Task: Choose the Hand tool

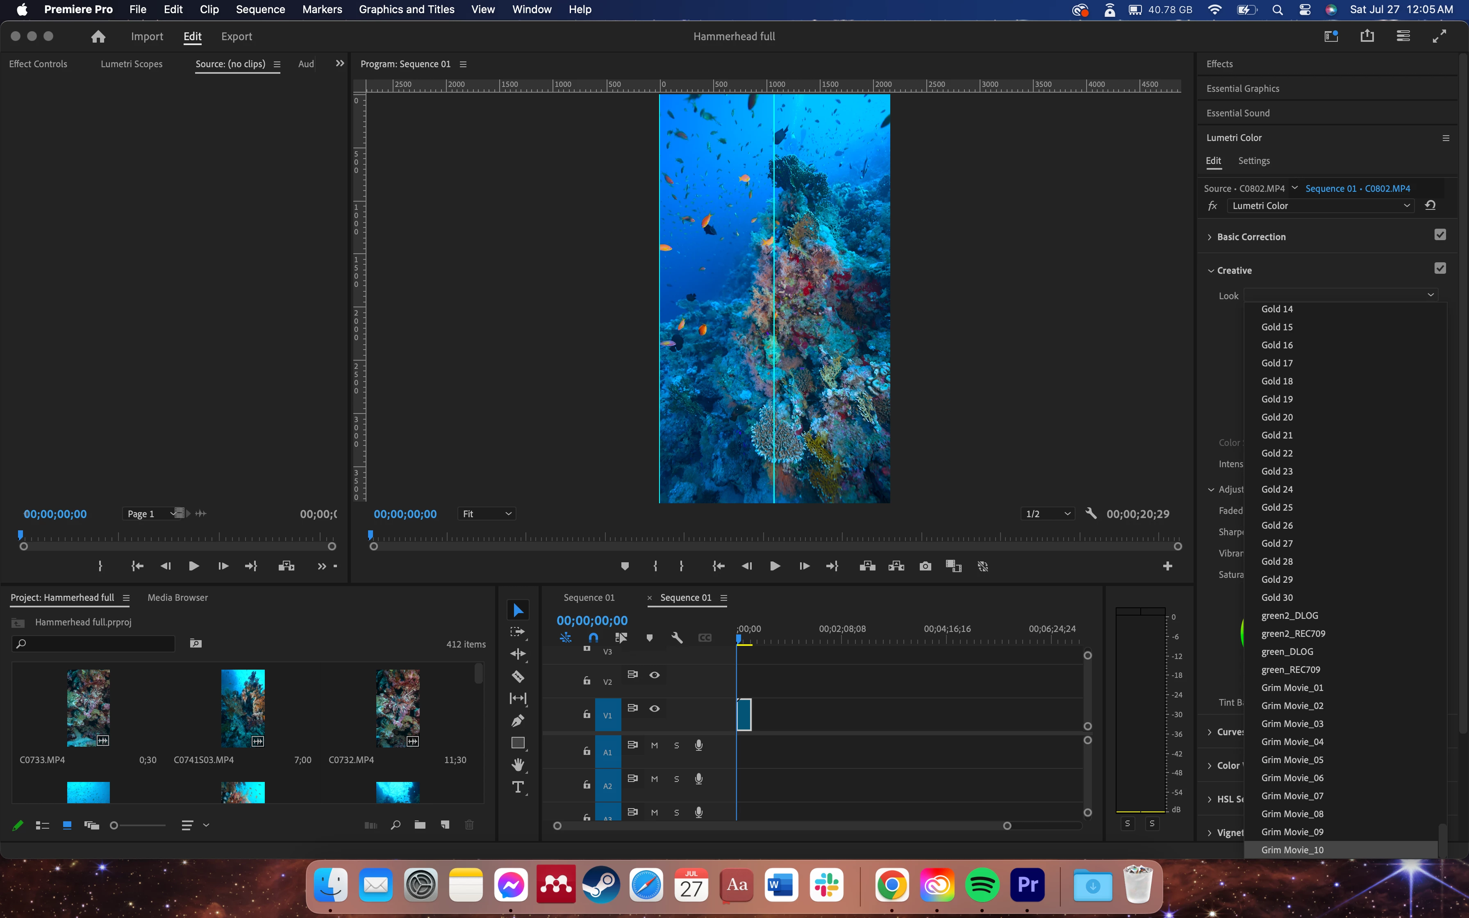Action: coord(518,765)
